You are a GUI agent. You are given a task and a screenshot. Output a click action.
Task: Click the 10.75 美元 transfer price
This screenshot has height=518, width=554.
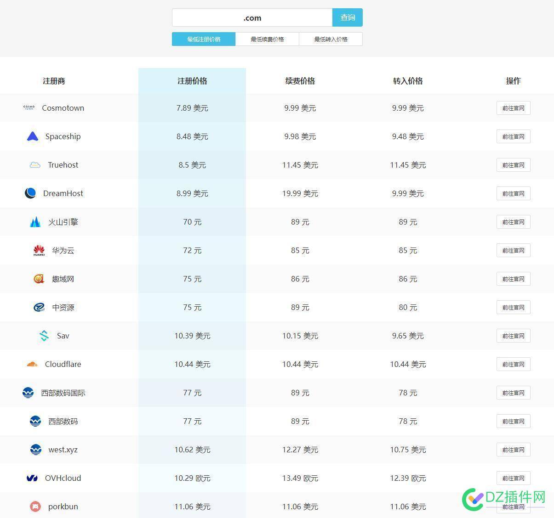(x=408, y=450)
